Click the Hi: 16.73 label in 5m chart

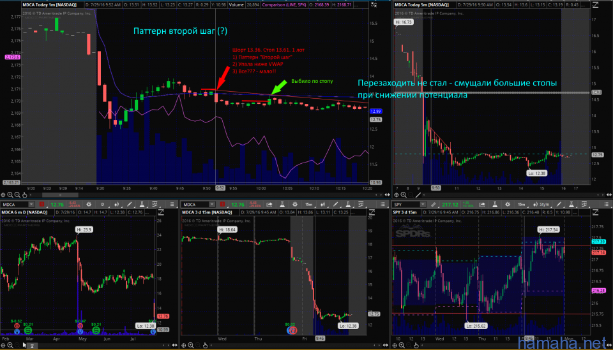click(x=404, y=22)
